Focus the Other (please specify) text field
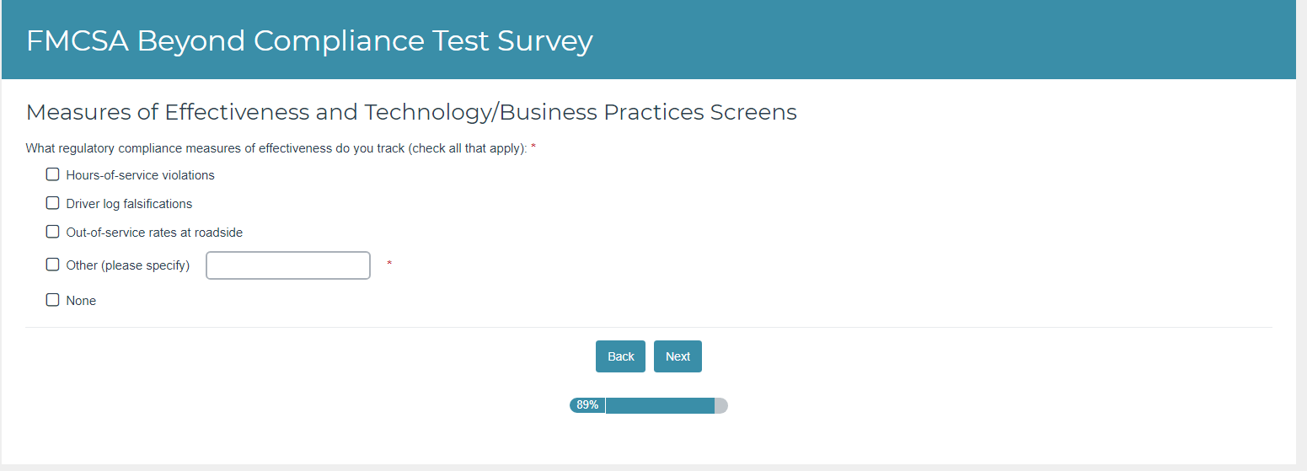This screenshot has width=1307, height=471. click(288, 265)
